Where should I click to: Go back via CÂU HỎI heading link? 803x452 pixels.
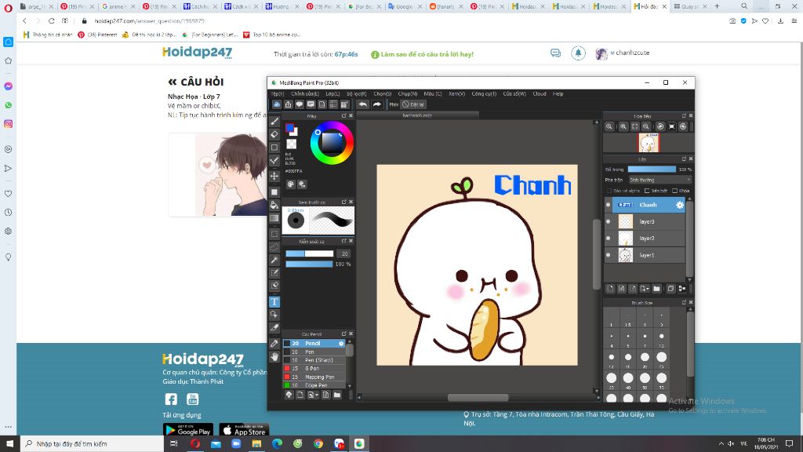[x=195, y=82]
